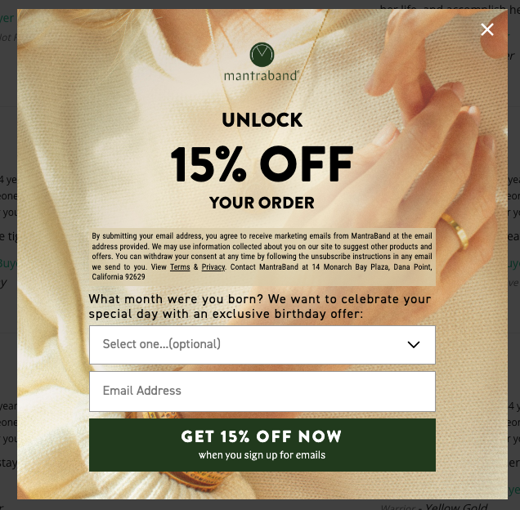Expand the chevron arrow in birth month field

tap(414, 345)
